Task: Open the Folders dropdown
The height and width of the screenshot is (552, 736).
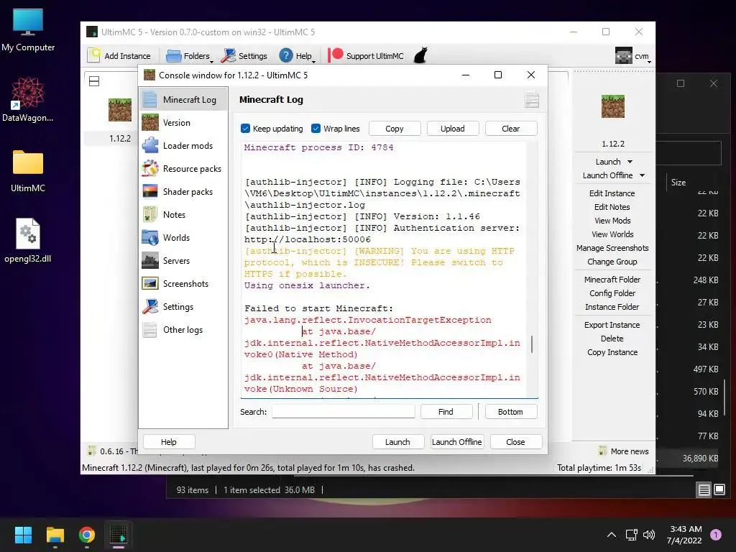Action: 190,56
